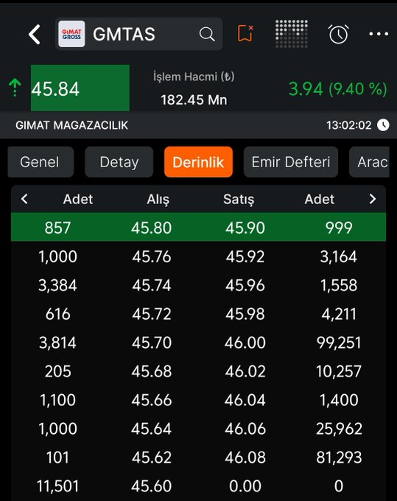Open the Emir Defteri tab
This screenshot has height=501, width=397.
(291, 162)
